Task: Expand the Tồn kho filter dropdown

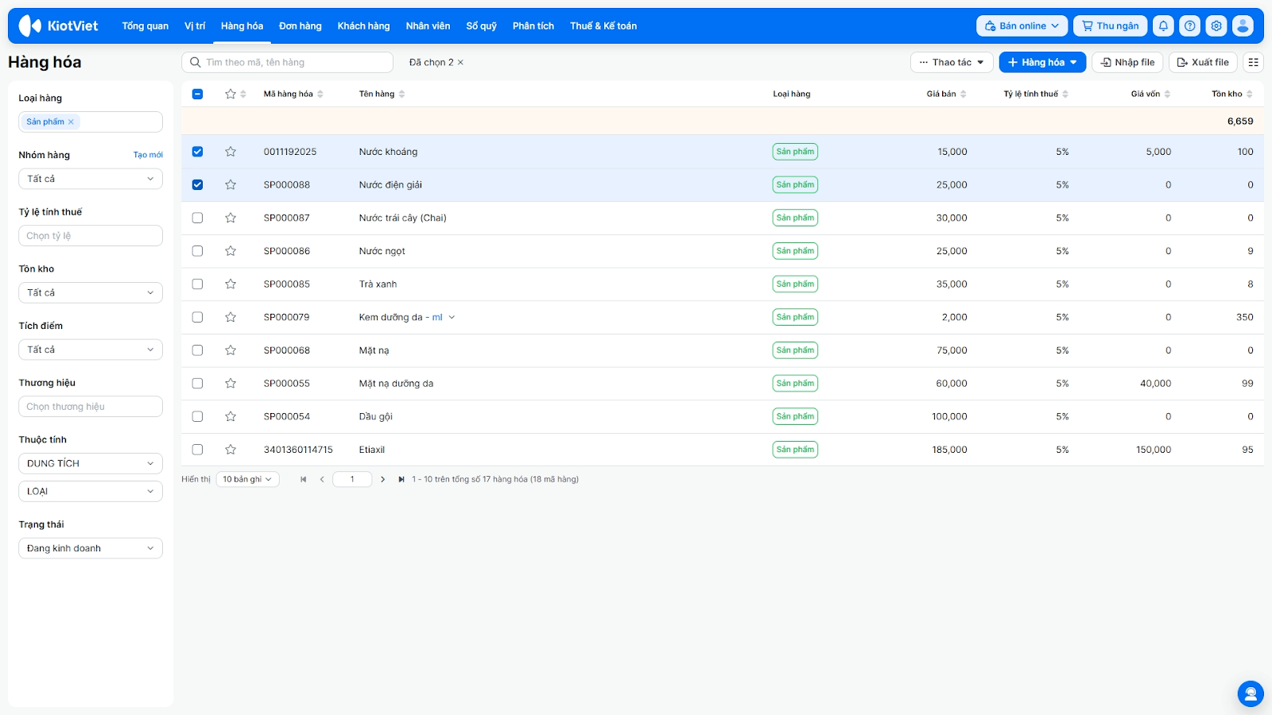Action: 90,292
